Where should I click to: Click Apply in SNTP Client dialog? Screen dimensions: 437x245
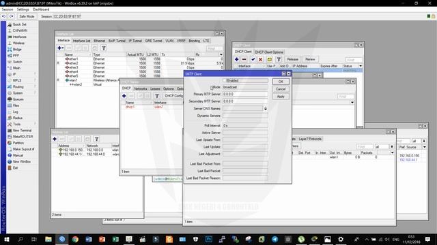[281, 97]
